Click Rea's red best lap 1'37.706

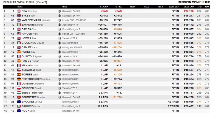[x=189, y=11]
